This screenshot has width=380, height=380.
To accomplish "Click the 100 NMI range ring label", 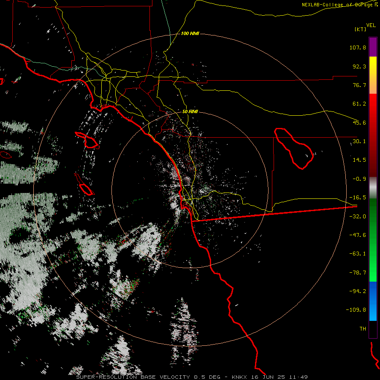I will point(190,33).
